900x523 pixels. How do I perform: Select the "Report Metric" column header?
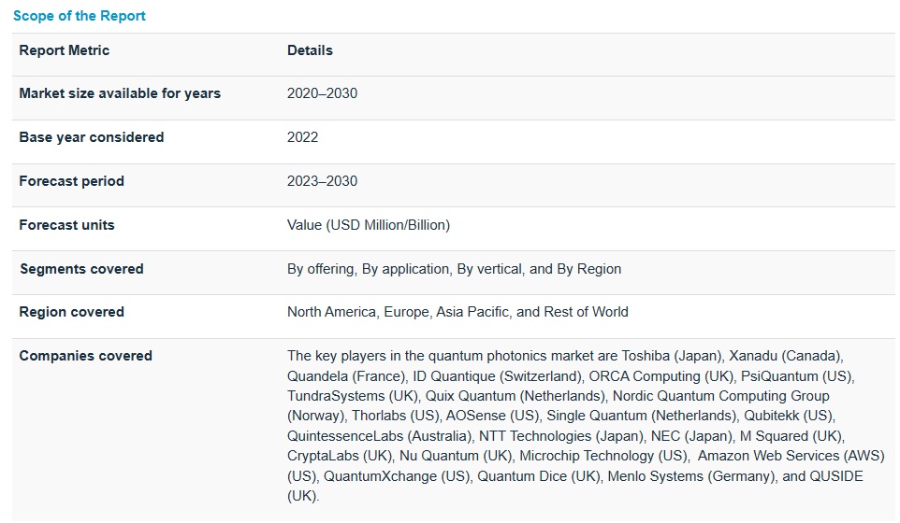coord(65,50)
